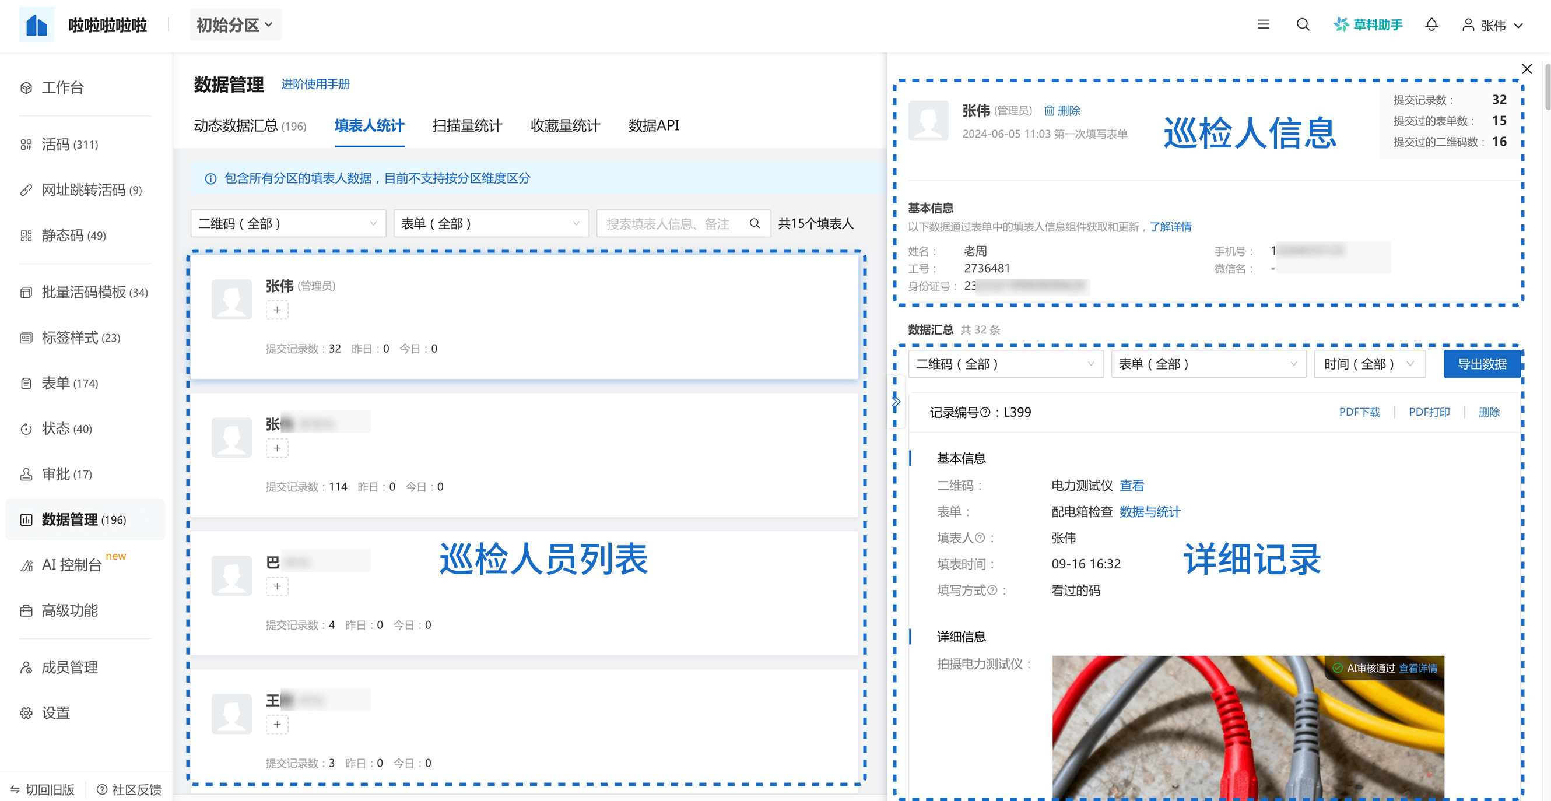Expand the 初始分区 partition dropdown
This screenshot has height=801, width=1551.
[235, 24]
